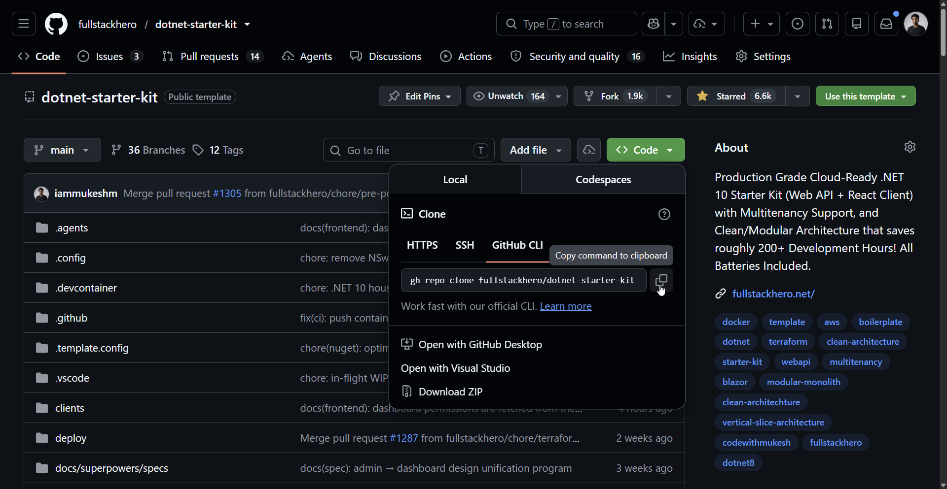This screenshot has height=489, width=947.
Task: Click Open with Visual Studio
Action: (455, 368)
